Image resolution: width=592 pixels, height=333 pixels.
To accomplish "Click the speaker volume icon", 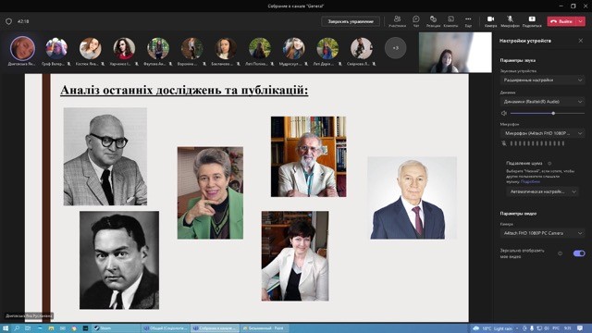I will (503, 113).
